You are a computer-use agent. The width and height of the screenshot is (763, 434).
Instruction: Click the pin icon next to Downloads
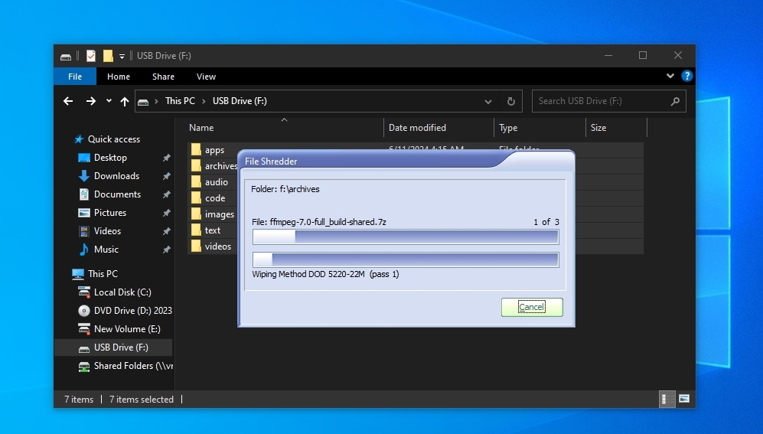click(166, 176)
